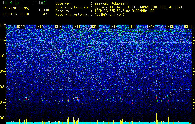Click the 'Receiver' field label

(63, 11)
